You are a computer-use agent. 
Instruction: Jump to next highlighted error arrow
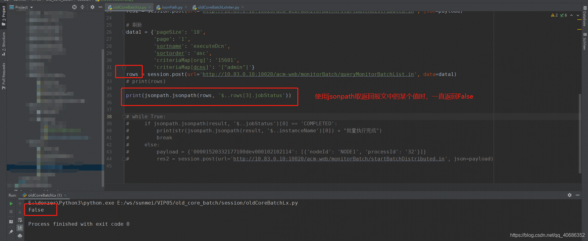pos(578,15)
